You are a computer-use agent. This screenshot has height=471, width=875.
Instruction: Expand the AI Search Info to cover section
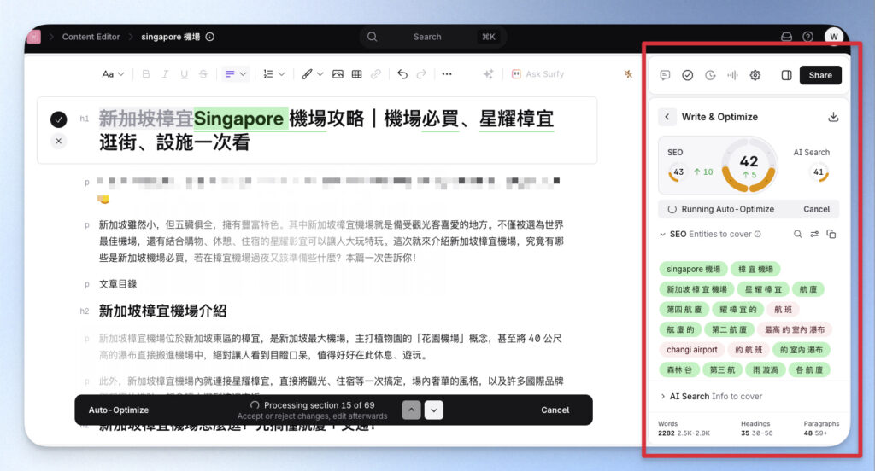[x=662, y=396]
